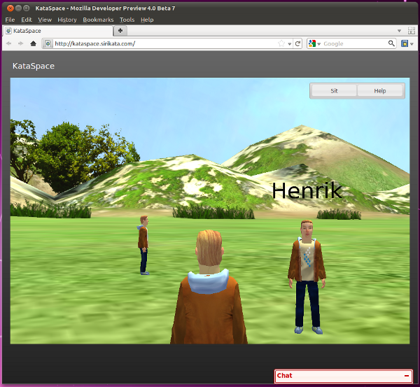Open the Edit menu

pyautogui.click(x=27, y=20)
